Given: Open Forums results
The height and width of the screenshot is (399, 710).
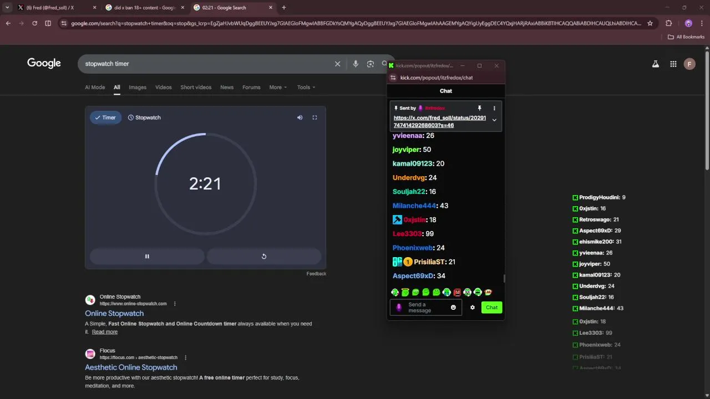Looking at the screenshot, I should (251, 87).
